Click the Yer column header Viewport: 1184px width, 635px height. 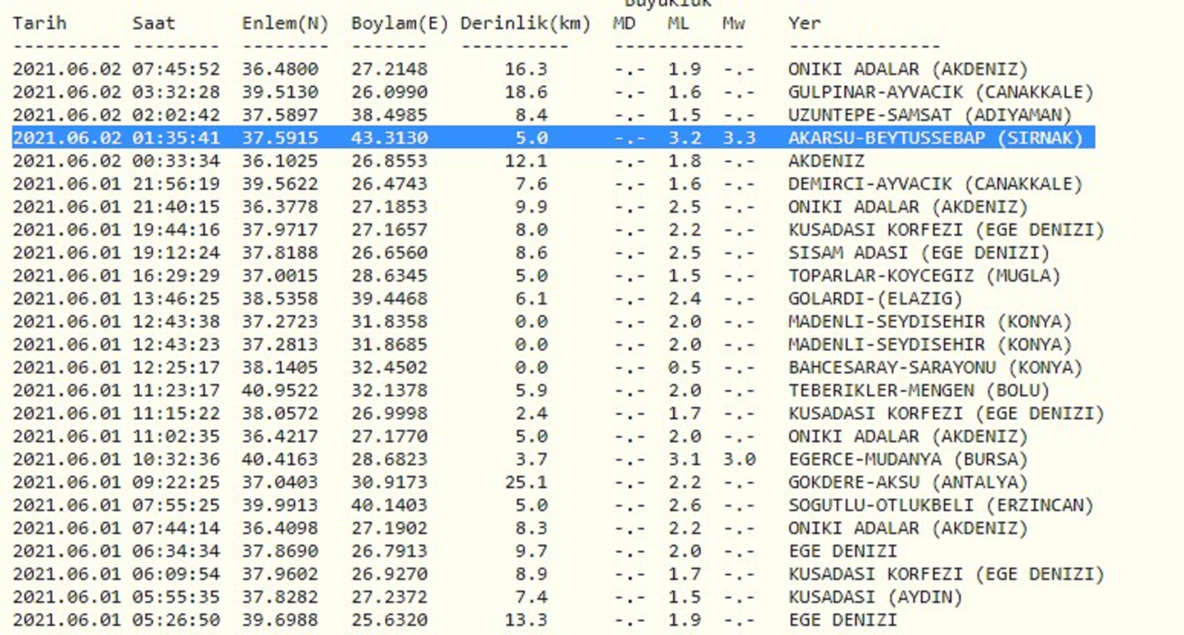coord(804,23)
